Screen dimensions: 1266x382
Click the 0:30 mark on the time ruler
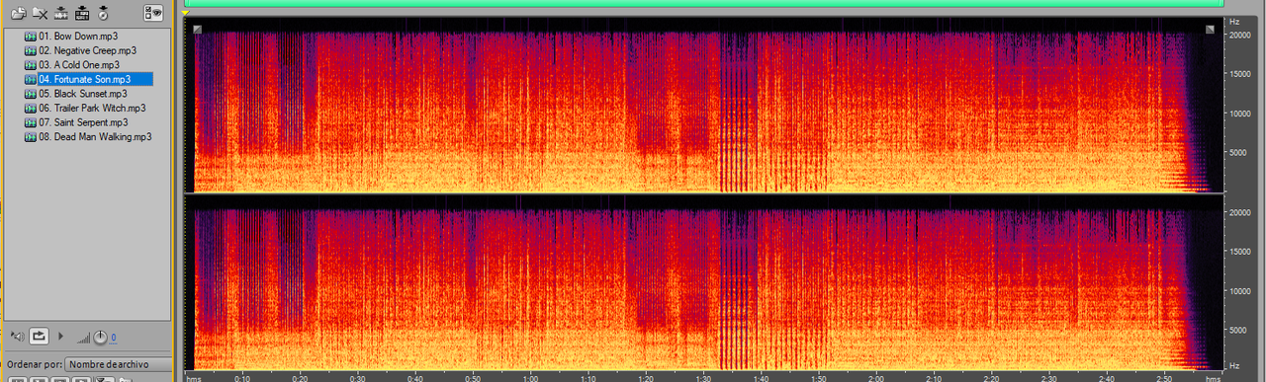click(x=358, y=378)
